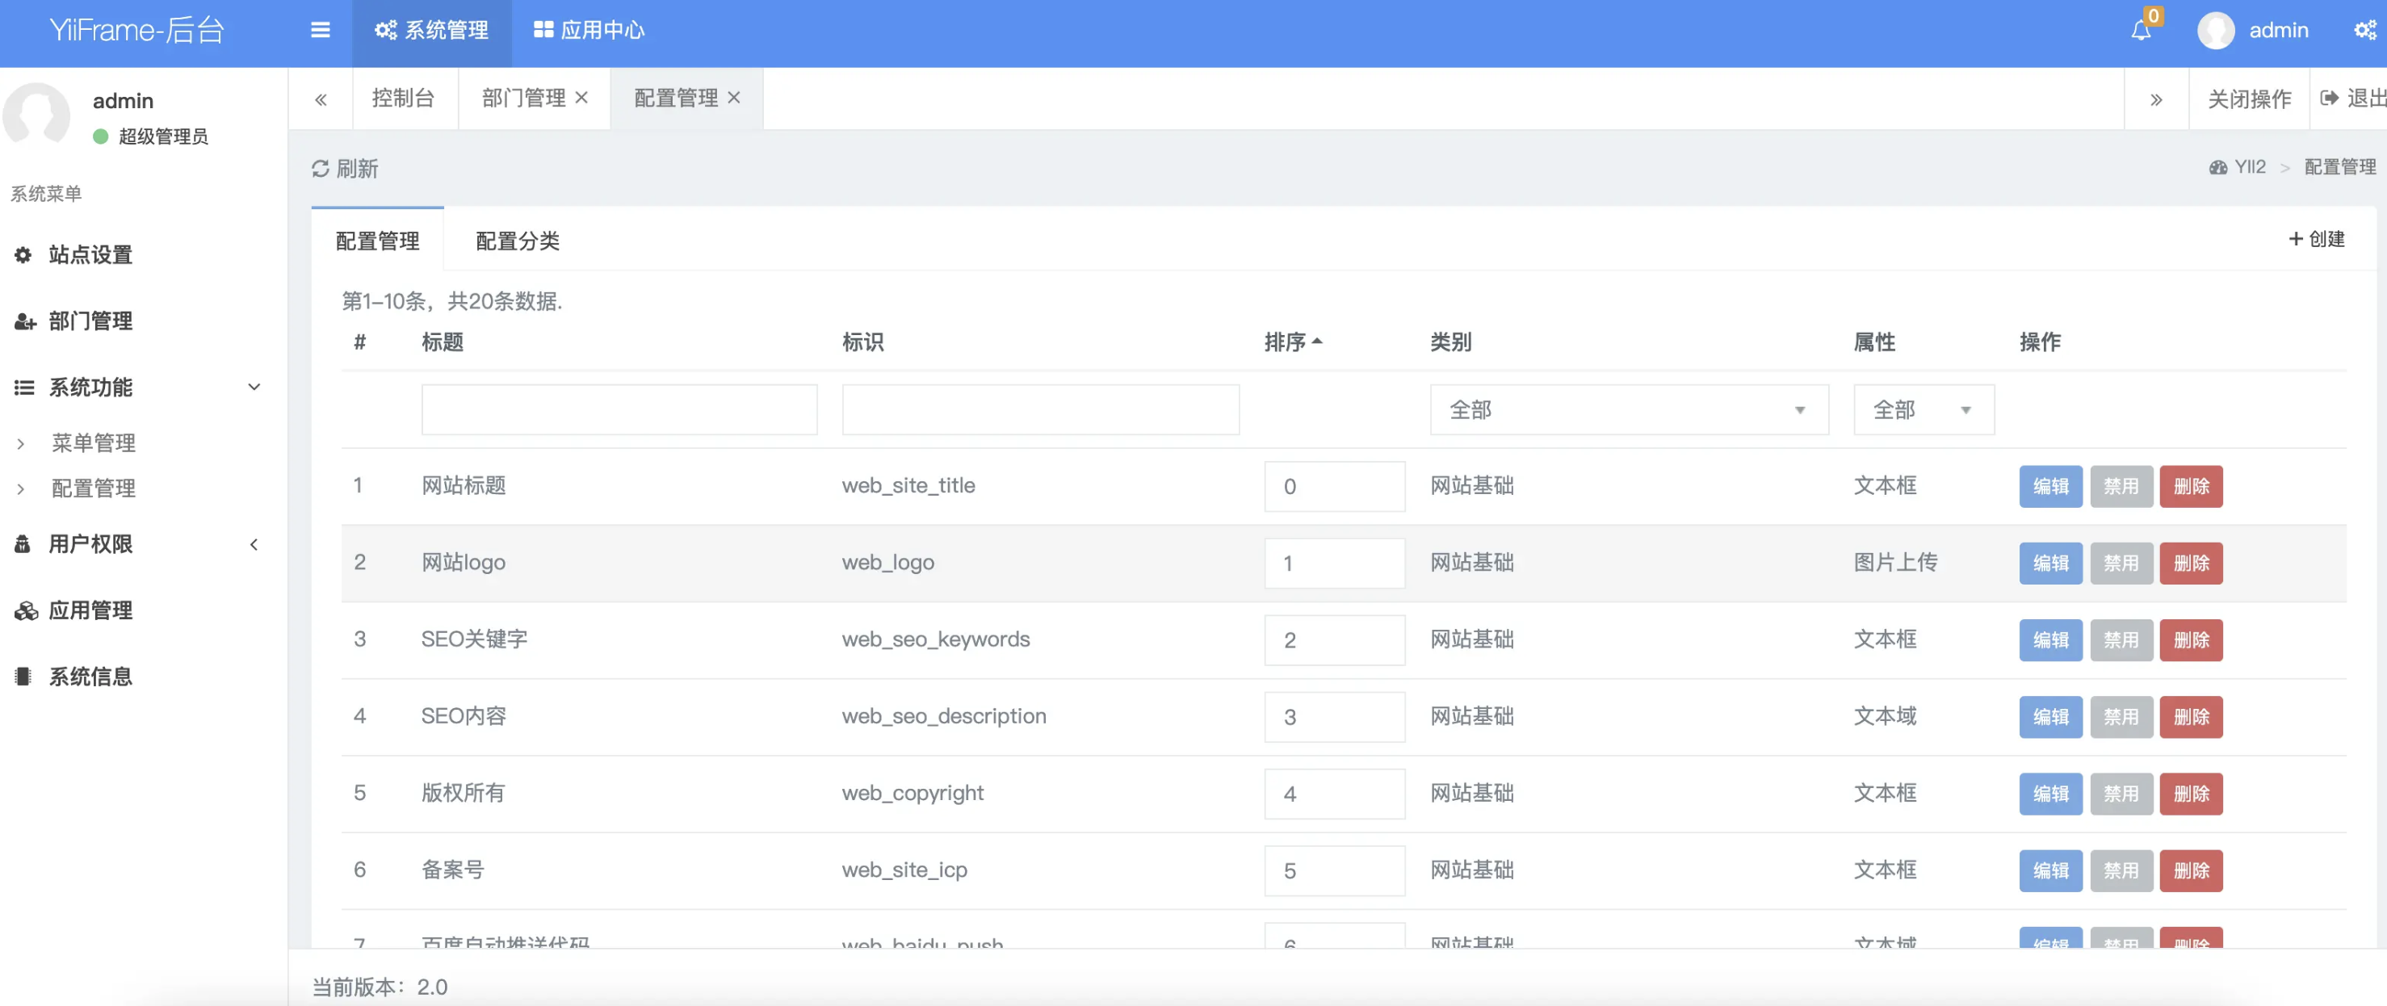Viewport: 2387px width, 1006px height.
Task: Open 配置管理 submenu item in sidebar
Action: [94, 488]
